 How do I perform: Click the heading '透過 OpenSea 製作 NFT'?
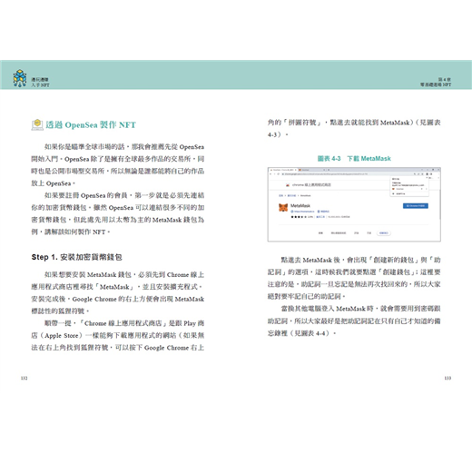tap(91, 125)
